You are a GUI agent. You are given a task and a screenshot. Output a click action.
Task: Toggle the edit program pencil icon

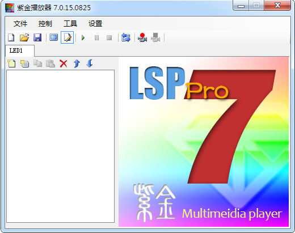(x=68, y=37)
